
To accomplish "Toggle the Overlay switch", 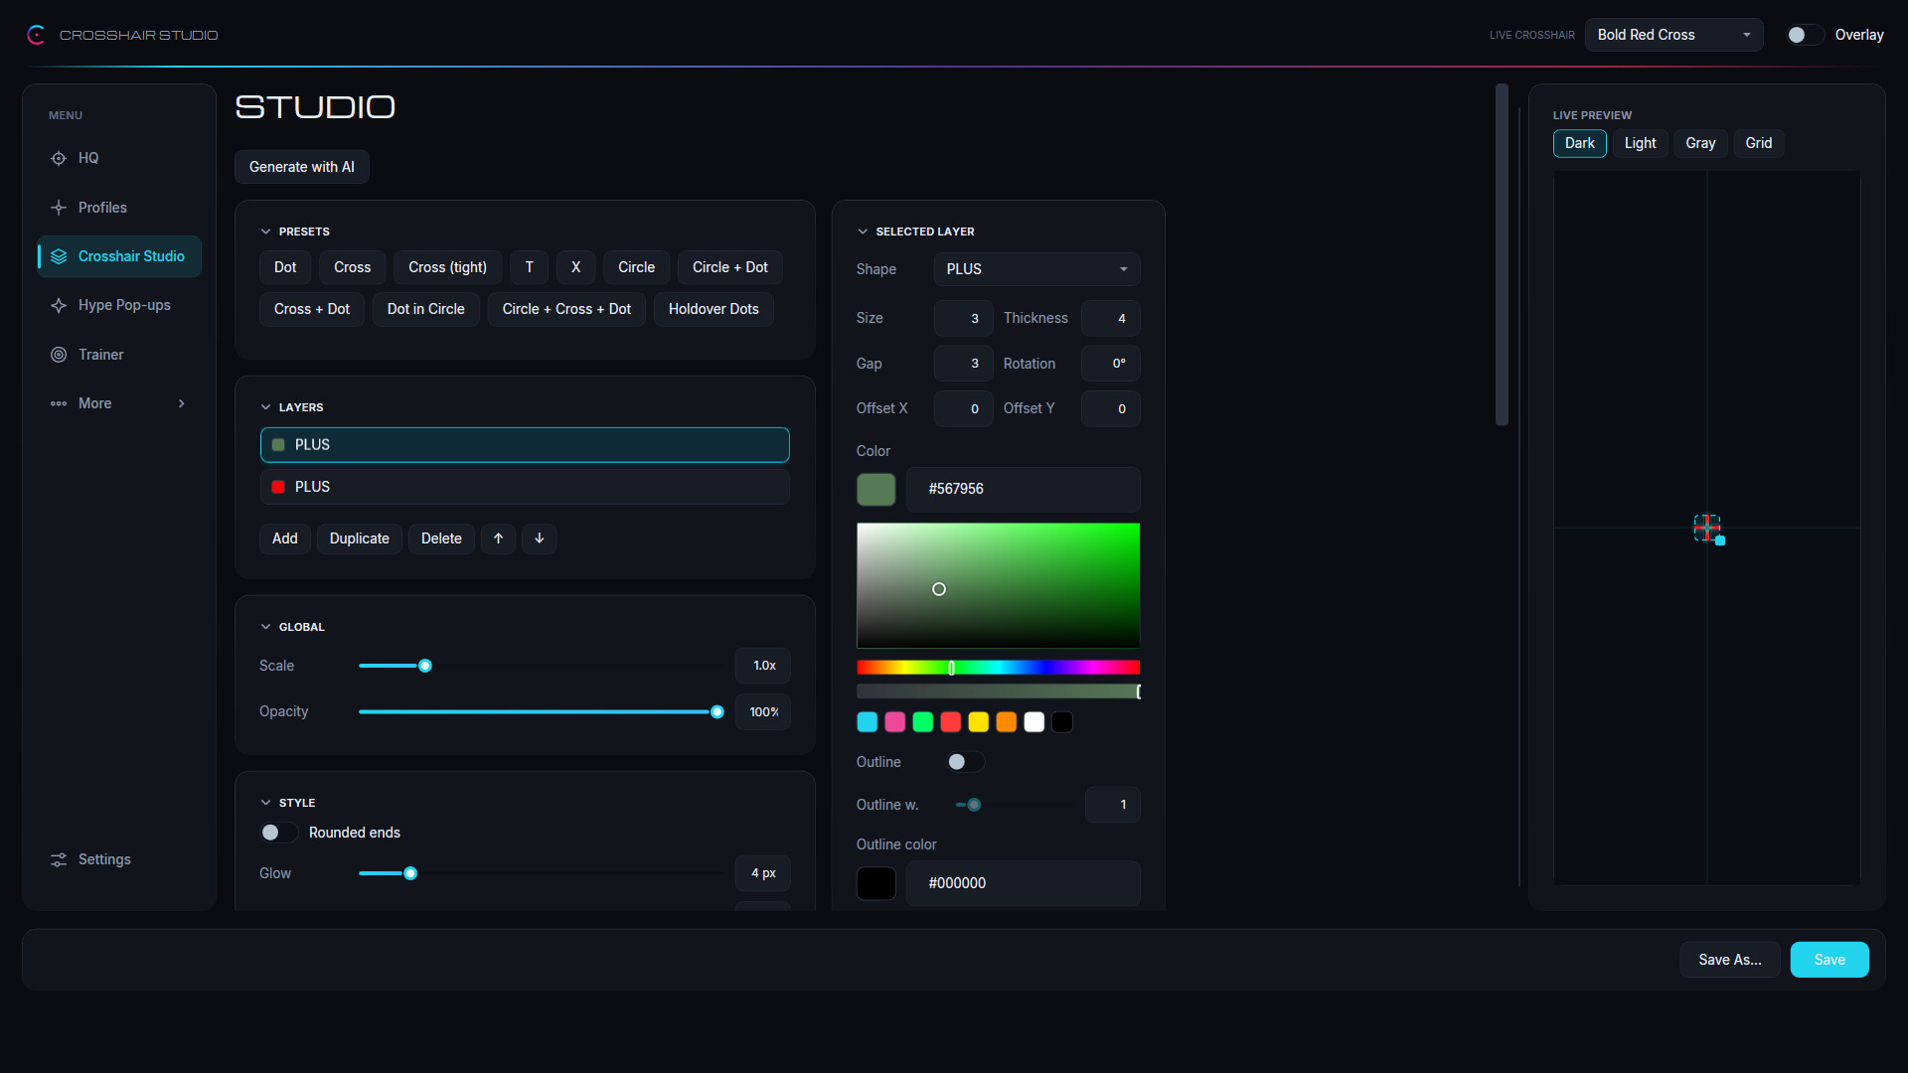I will (1805, 35).
